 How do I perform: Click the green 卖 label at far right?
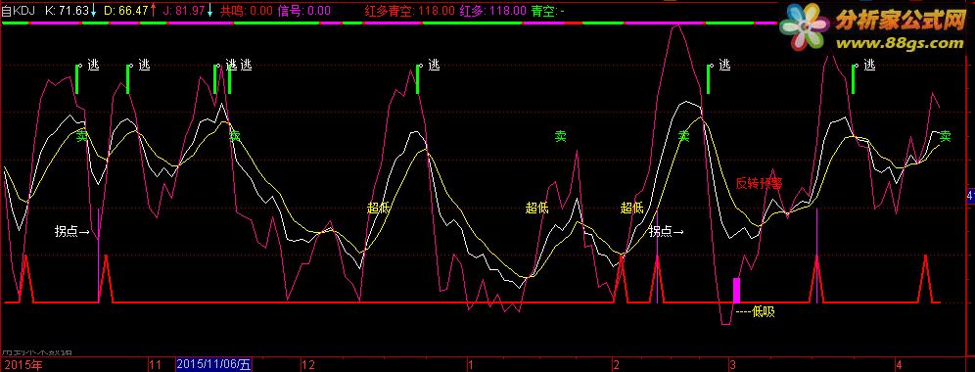click(946, 136)
